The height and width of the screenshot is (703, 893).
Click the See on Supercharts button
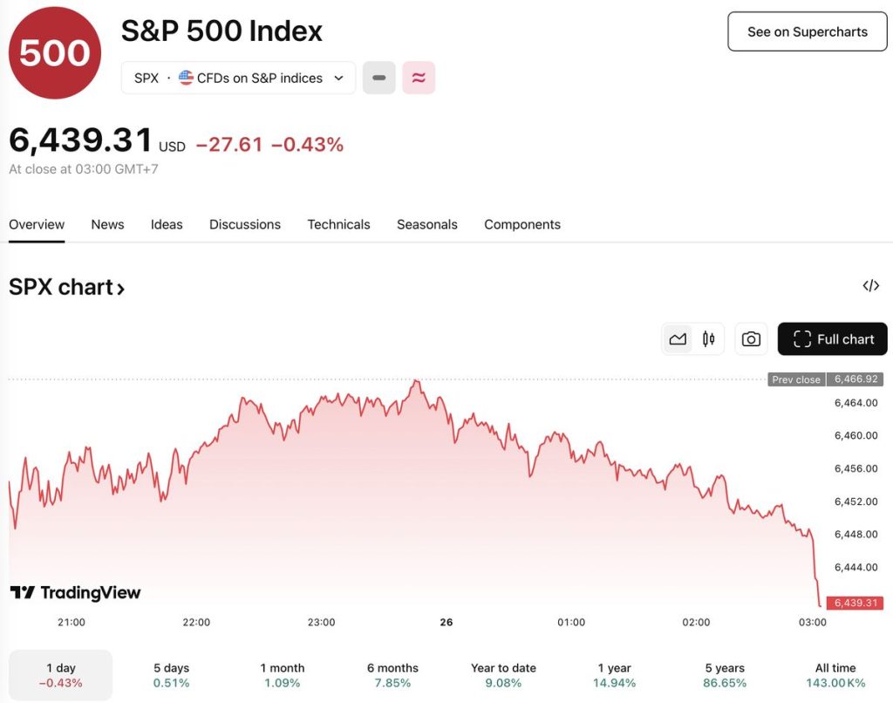point(807,31)
